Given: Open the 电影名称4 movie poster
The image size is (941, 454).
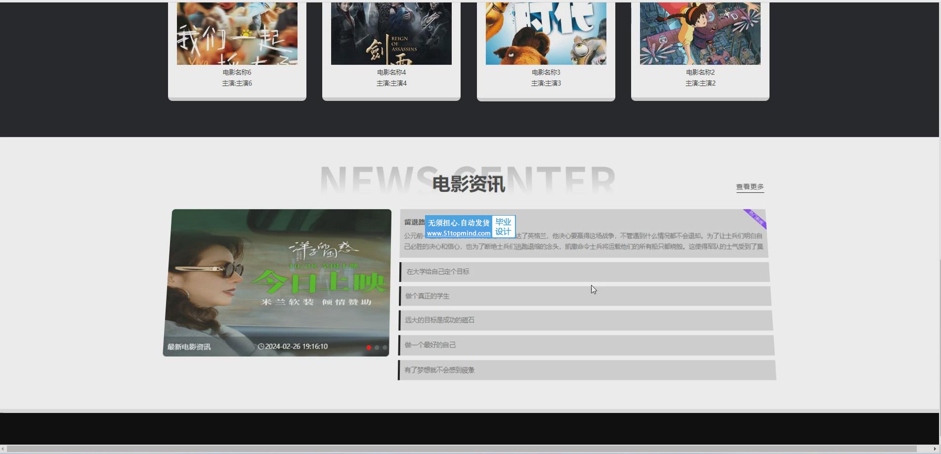Looking at the screenshot, I should click(x=391, y=33).
